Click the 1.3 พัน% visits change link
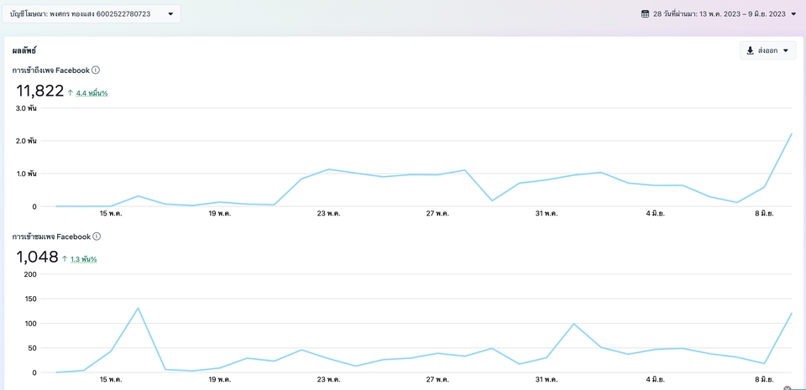 click(x=83, y=259)
